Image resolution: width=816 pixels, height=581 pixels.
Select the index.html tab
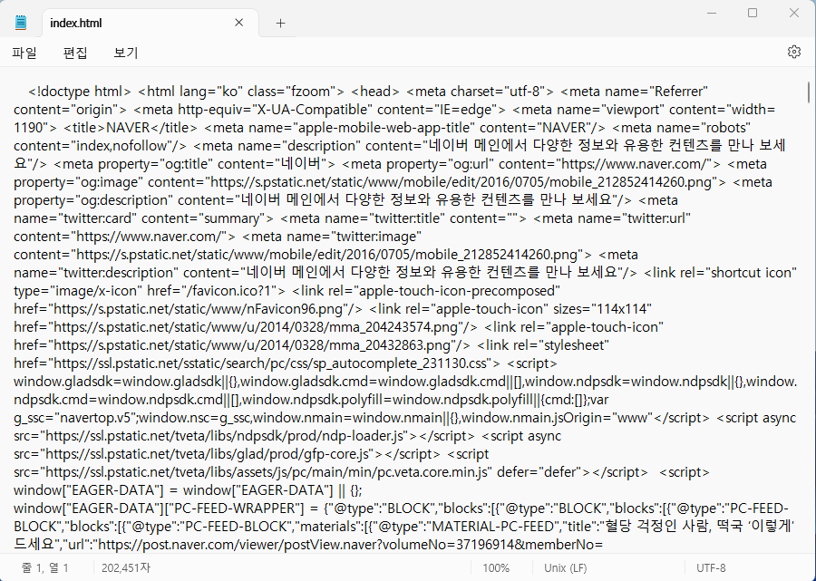tap(151, 23)
